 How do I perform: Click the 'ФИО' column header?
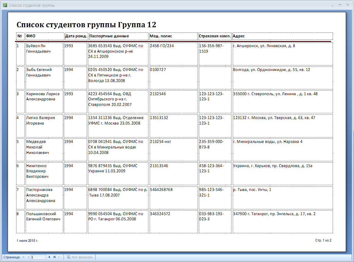(31, 36)
